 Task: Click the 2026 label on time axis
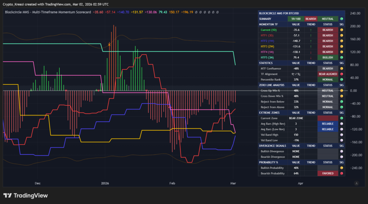click(106, 183)
